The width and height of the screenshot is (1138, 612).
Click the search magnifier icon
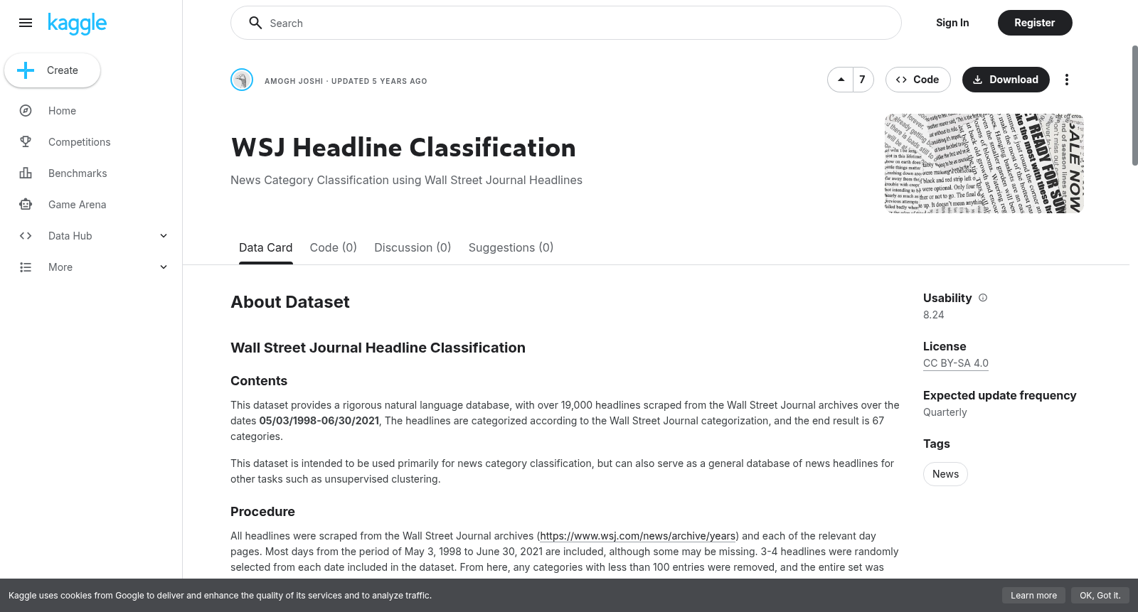click(255, 23)
